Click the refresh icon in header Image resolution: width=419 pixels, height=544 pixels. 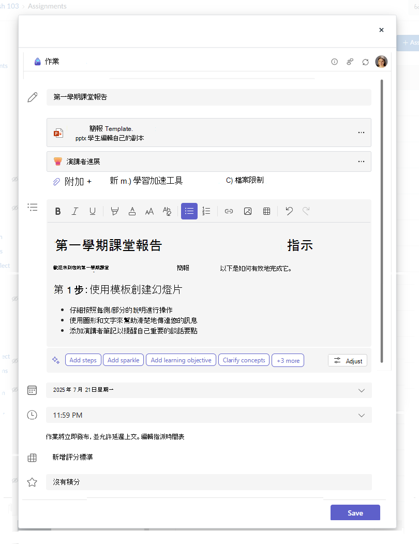(366, 62)
